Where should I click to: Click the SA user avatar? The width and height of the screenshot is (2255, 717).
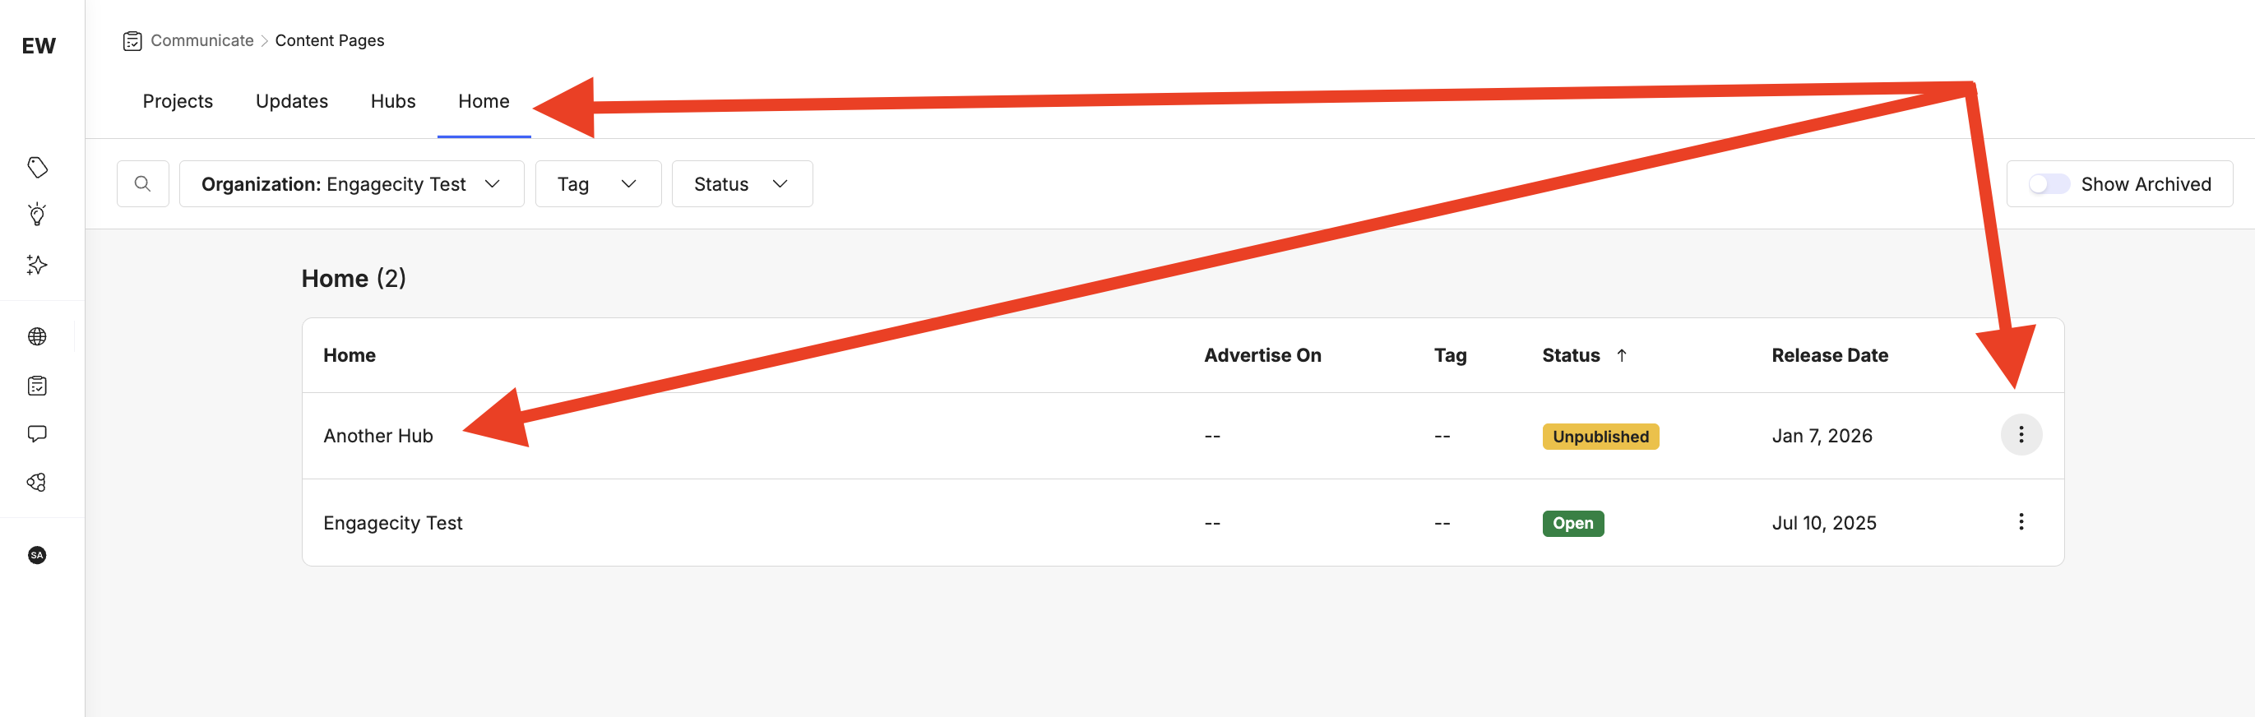(37, 555)
